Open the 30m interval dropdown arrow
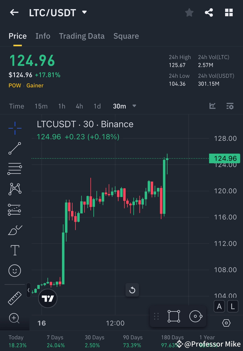This screenshot has width=243, height=351. (x=134, y=106)
